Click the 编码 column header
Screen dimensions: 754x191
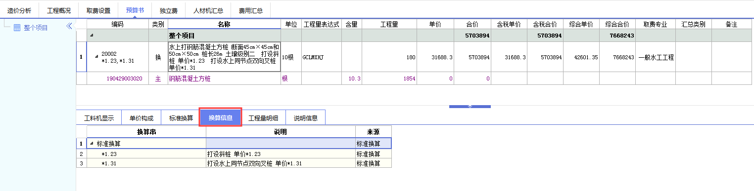point(118,24)
